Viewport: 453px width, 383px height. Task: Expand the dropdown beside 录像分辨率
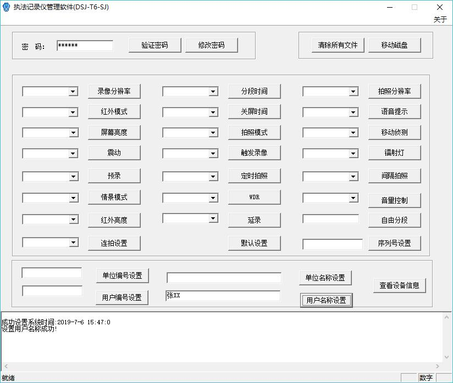tap(73, 92)
